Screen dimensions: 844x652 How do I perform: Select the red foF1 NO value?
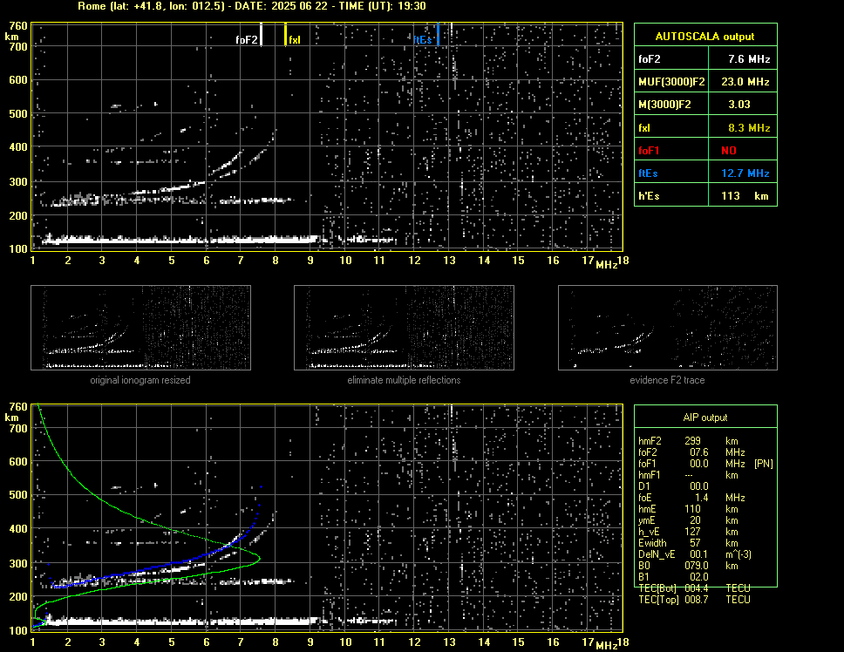[729, 151]
